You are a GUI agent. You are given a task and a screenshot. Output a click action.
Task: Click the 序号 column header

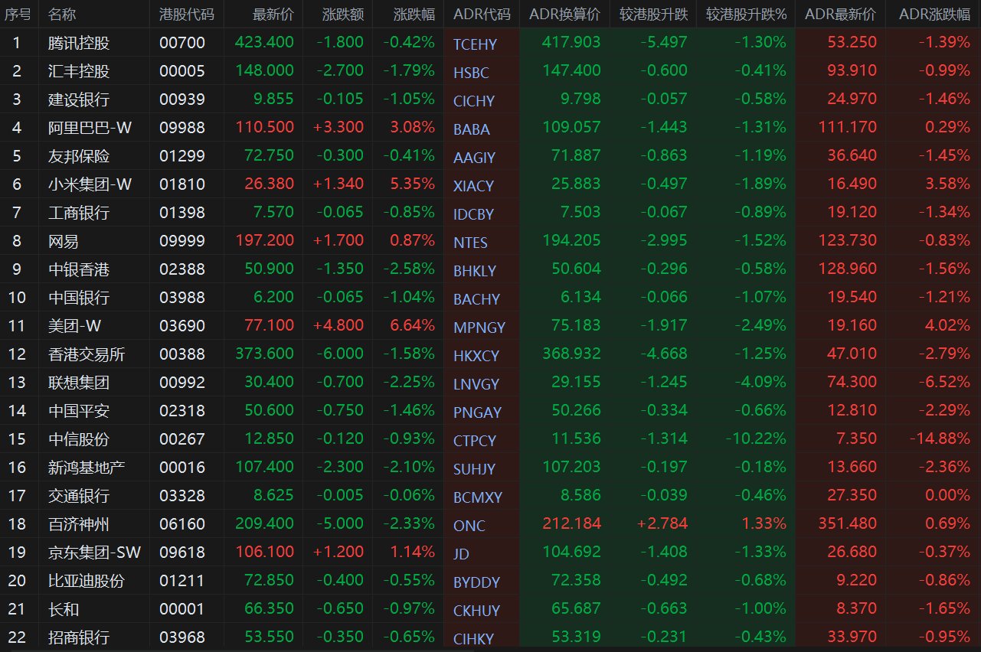pyautogui.click(x=18, y=15)
